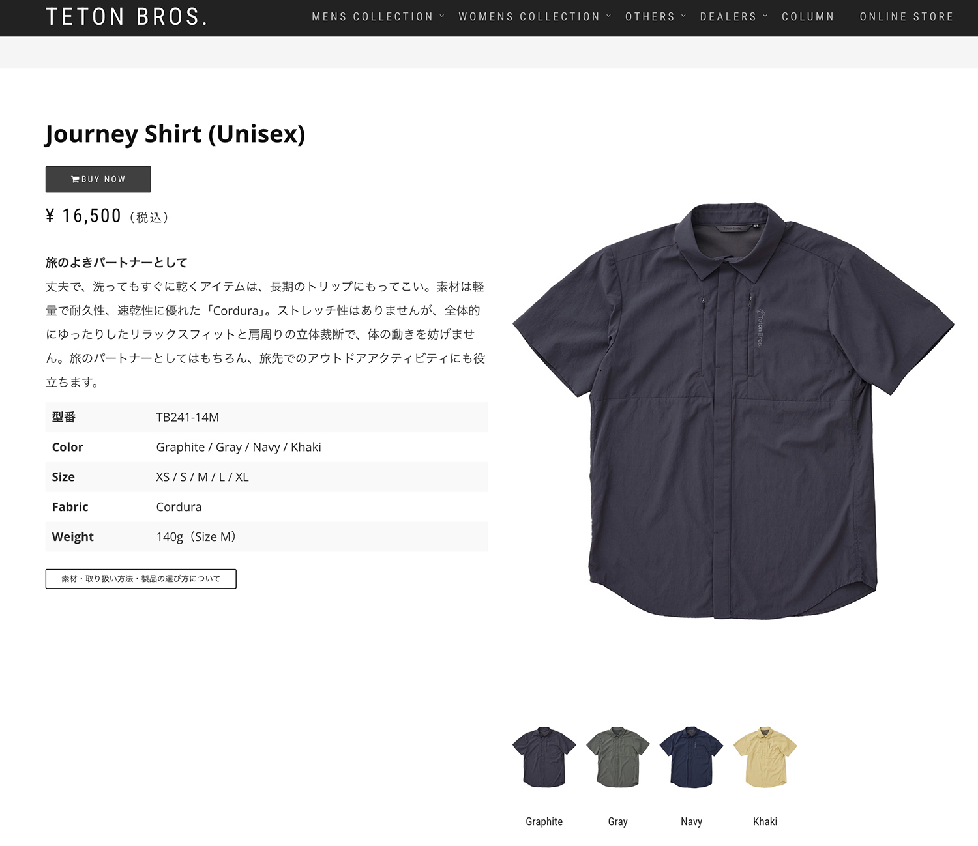
Task: Select the Gray shirt thumbnail
Action: coord(618,757)
